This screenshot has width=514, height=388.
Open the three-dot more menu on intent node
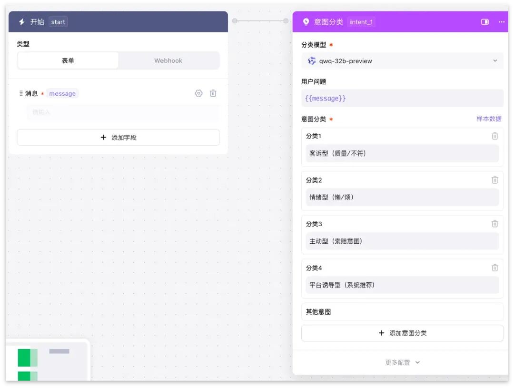[502, 21]
